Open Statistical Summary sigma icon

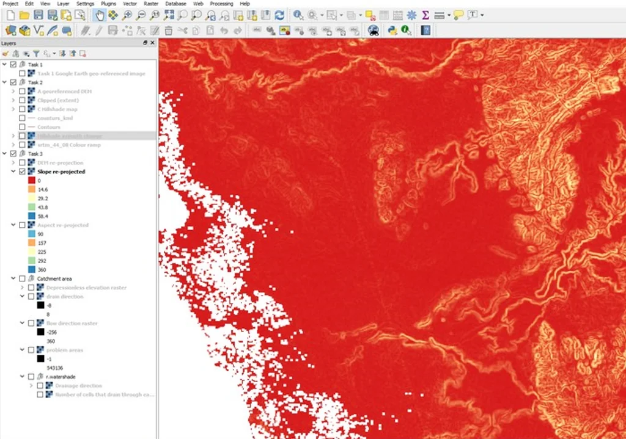click(425, 15)
